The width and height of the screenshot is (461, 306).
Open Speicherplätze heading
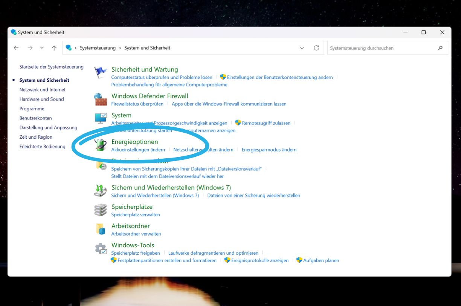(132, 207)
